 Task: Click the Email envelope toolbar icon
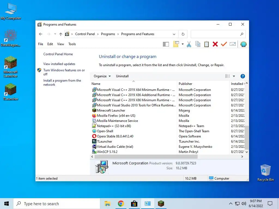click(x=233, y=44)
